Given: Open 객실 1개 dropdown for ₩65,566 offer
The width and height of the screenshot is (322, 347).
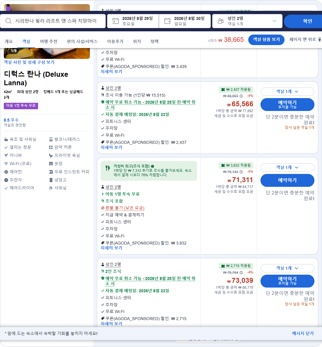Looking at the screenshot, I should [x=287, y=92].
